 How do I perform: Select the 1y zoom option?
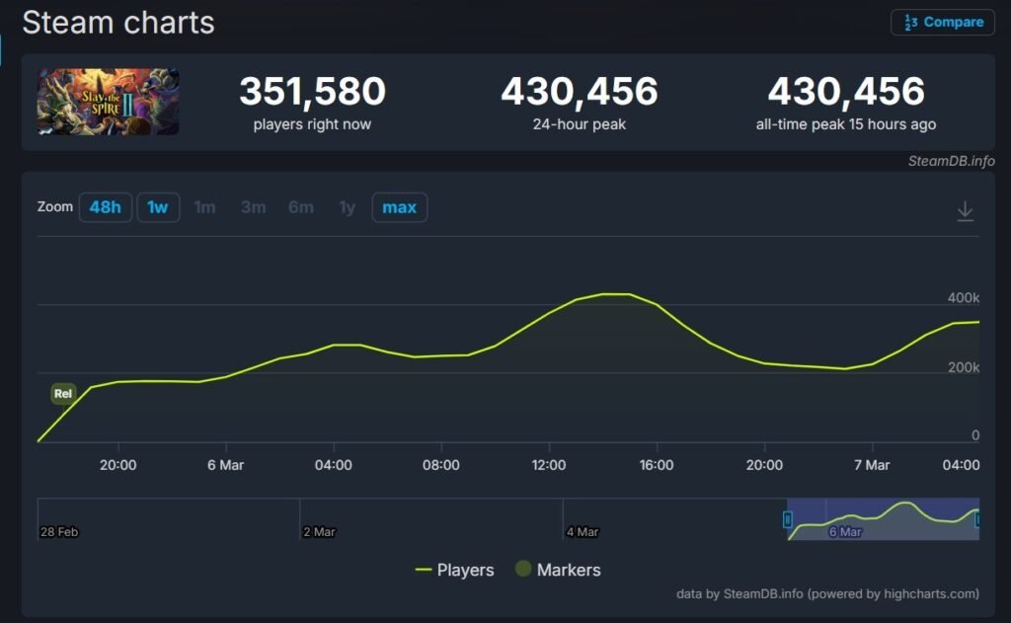[x=349, y=207]
